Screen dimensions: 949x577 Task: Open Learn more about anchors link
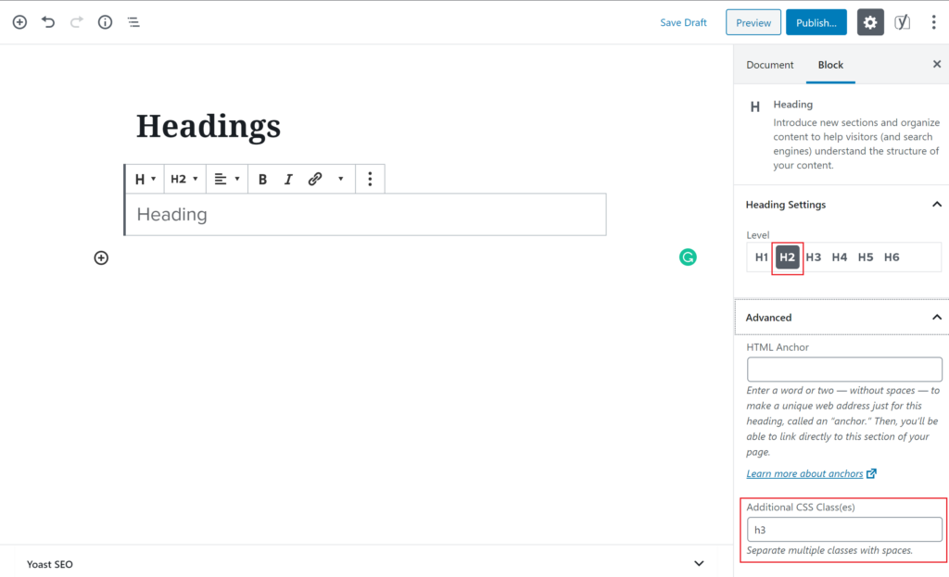(804, 473)
